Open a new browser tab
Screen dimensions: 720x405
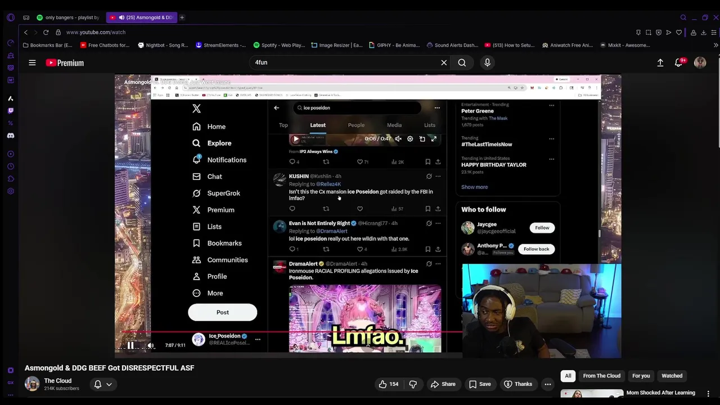coord(182,17)
